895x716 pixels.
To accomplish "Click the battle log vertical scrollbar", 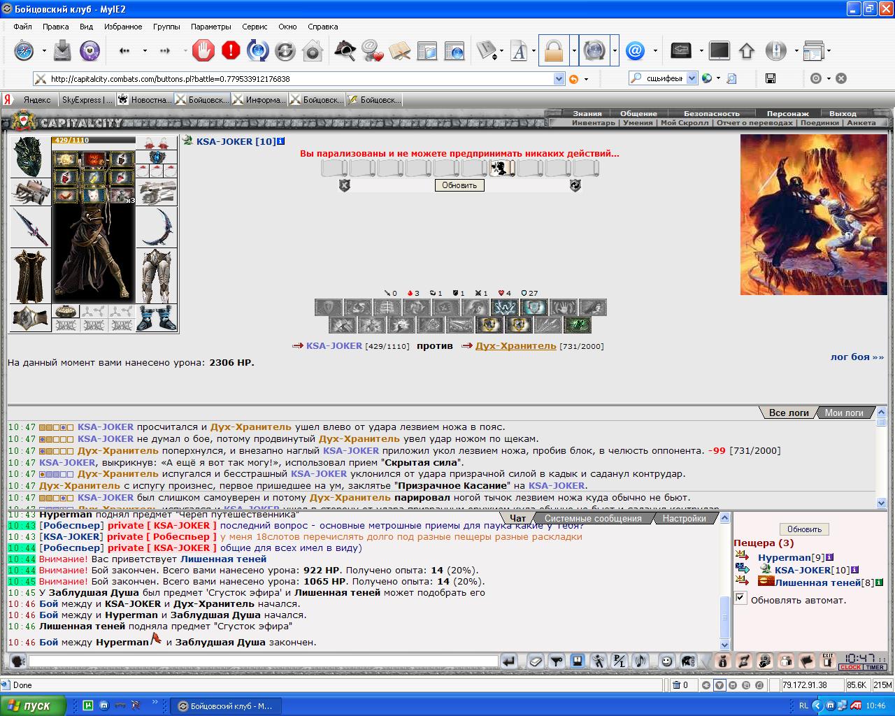I will pyautogui.click(x=881, y=457).
